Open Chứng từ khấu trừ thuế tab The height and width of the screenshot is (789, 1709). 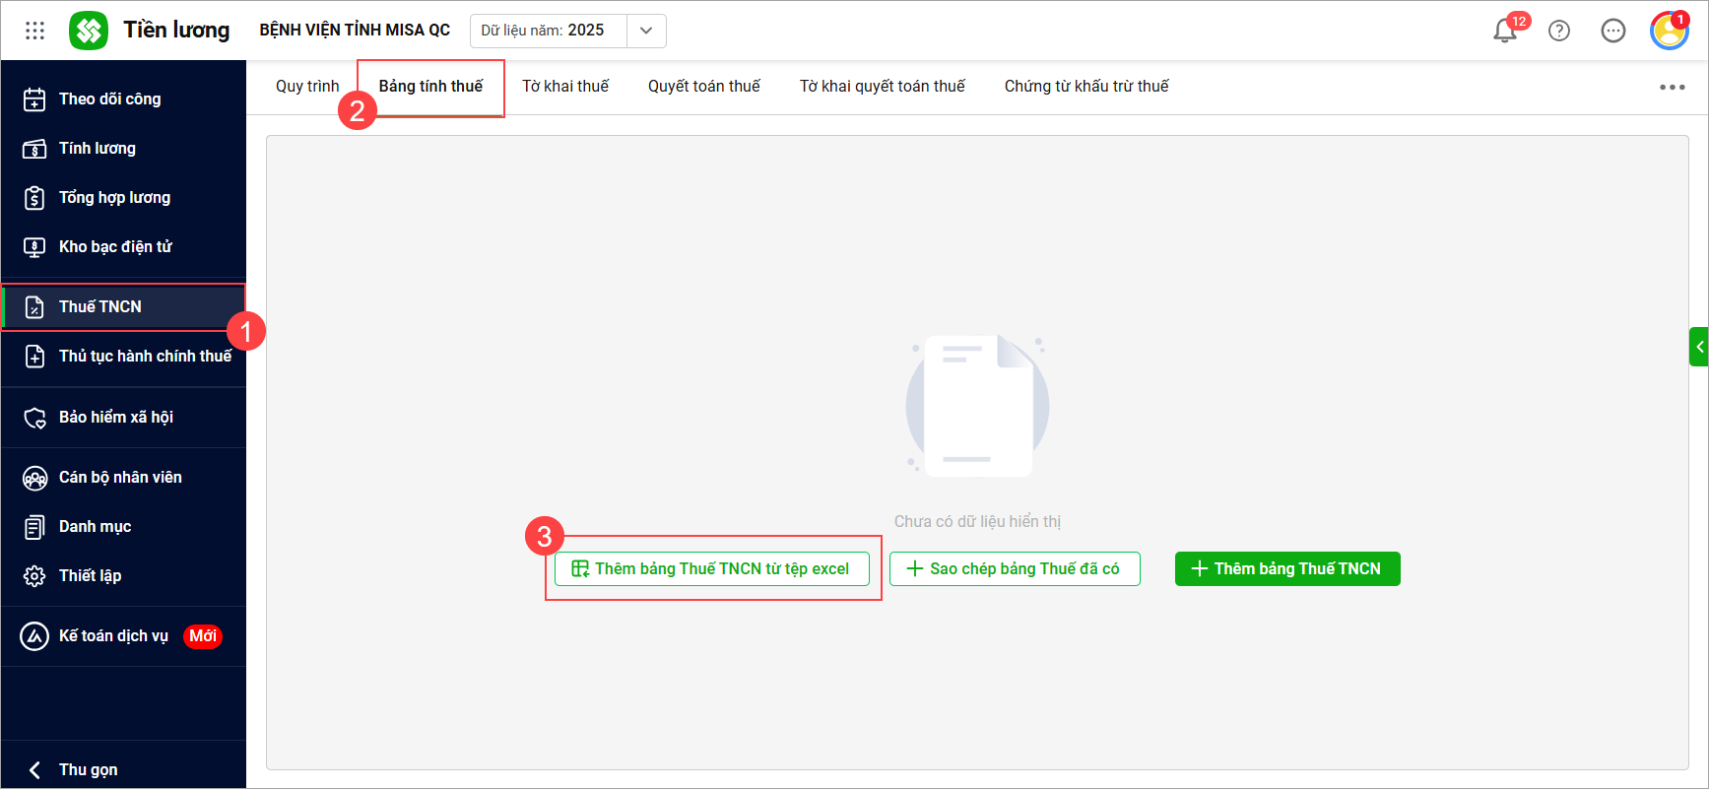(x=1086, y=87)
